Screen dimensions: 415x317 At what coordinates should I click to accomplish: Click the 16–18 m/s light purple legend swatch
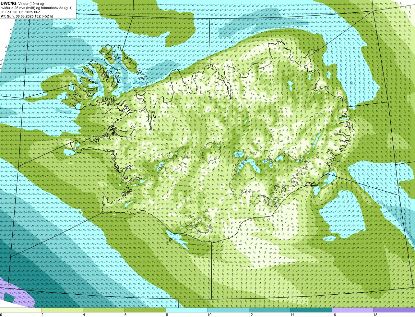(x=353, y=310)
